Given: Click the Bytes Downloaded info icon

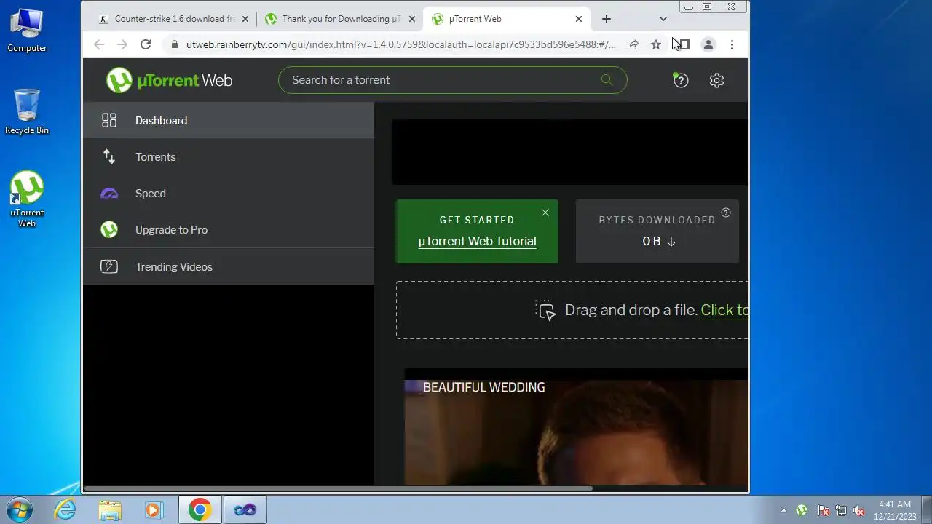Looking at the screenshot, I should [x=726, y=213].
